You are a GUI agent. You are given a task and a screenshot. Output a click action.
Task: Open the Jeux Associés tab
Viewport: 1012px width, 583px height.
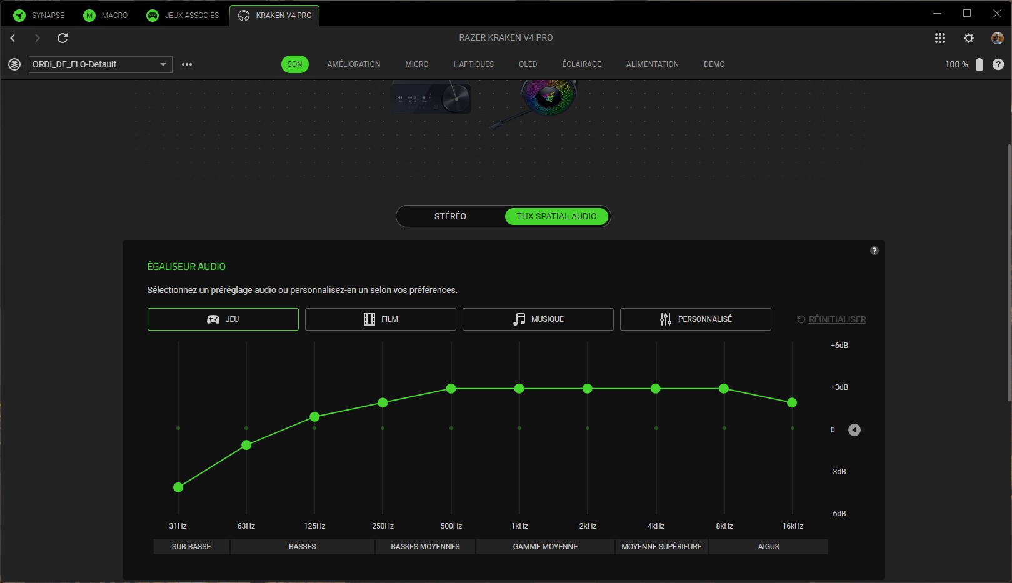pyautogui.click(x=183, y=16)
